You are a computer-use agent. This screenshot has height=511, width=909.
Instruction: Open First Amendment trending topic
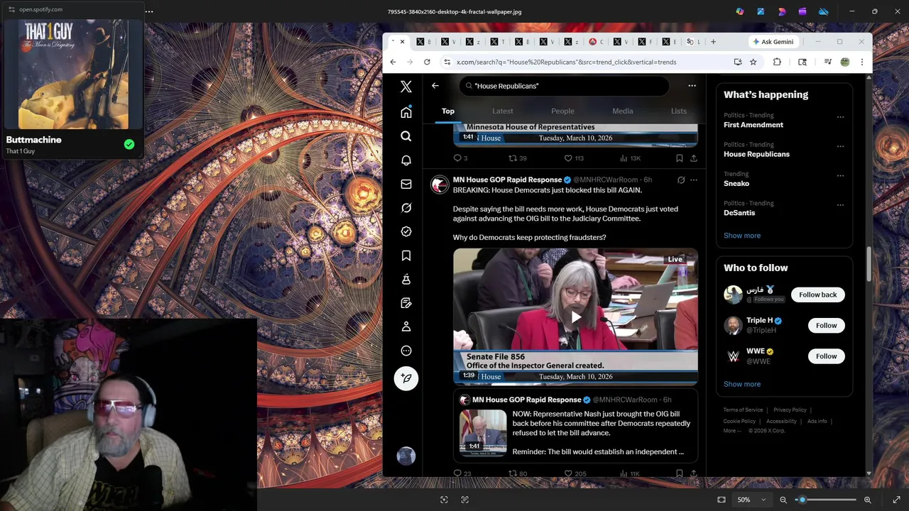pos(753,125)
